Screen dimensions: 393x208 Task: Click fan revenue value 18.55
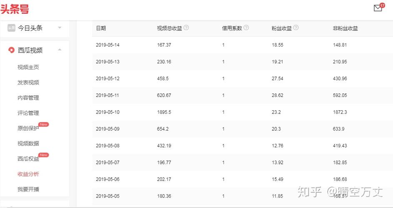pos(278,45)
